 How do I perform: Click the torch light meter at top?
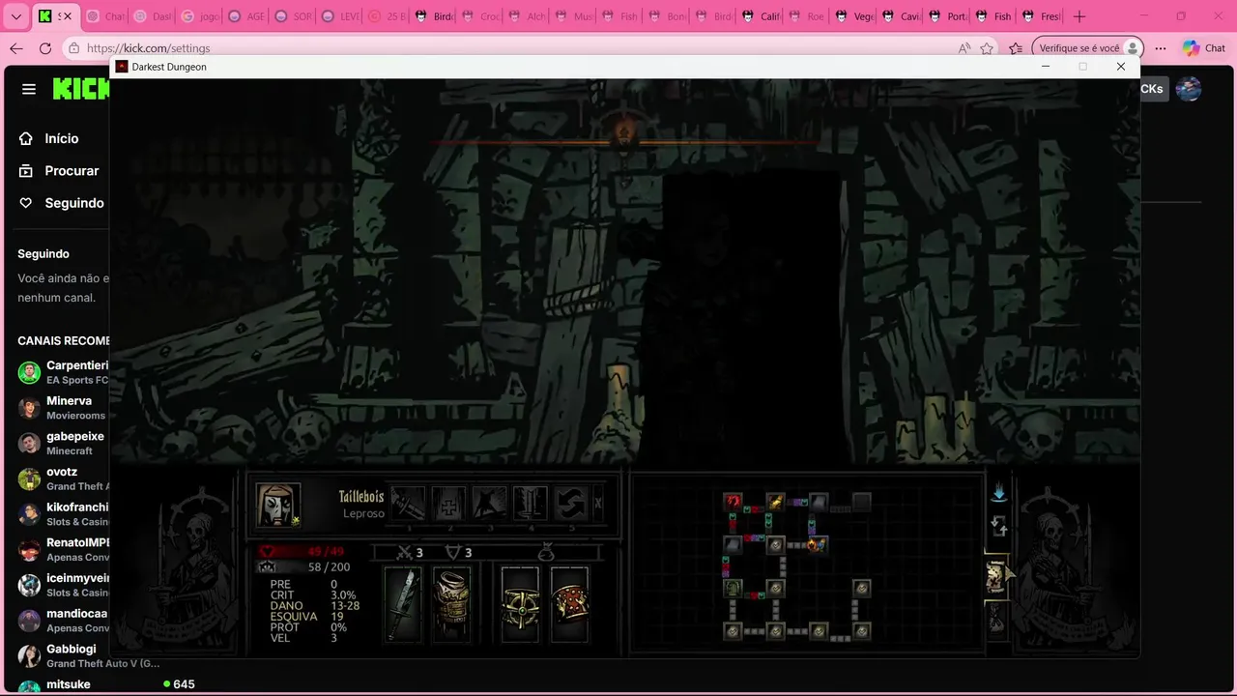coord(623,133)
